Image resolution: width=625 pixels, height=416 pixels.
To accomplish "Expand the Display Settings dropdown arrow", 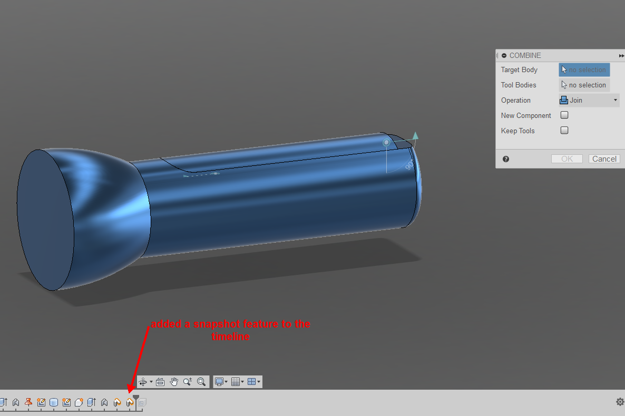I will 226,382.
